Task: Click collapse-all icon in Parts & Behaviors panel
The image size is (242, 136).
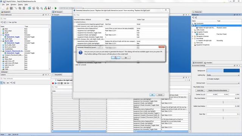Action: click(4, 22)
